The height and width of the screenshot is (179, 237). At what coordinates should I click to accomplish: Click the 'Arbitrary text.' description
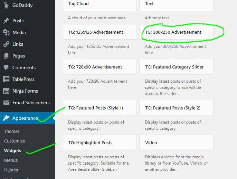click(157, 18)
